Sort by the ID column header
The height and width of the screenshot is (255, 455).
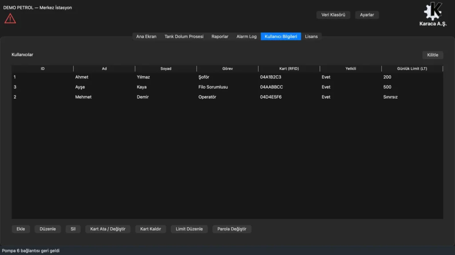pyautogui.click(x=43, y=69)
